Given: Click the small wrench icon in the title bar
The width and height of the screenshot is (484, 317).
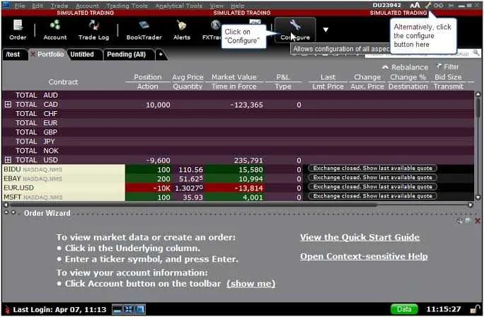Looking at the screenshot, I should pyautogui.click(x=428, y=5).
